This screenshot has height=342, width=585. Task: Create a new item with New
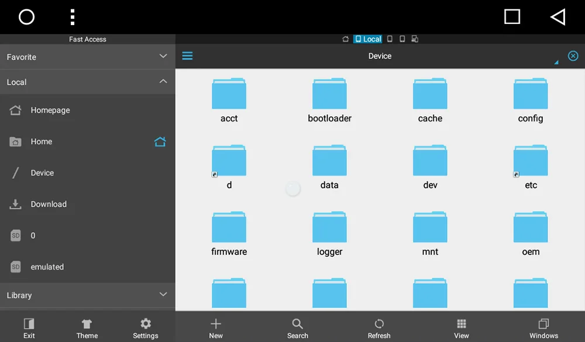click(x=216, y=328)
